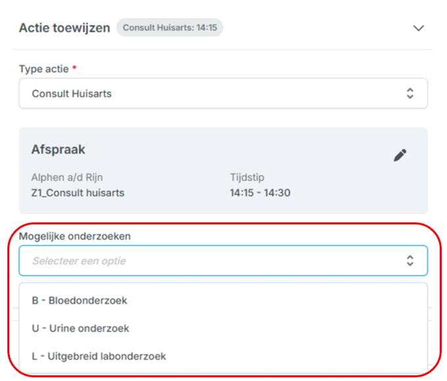Viewport: 447px width, 381px height.
Task: Click the Actie toewijzen header title
Action: pyautogui.click(x=65, y=28)
